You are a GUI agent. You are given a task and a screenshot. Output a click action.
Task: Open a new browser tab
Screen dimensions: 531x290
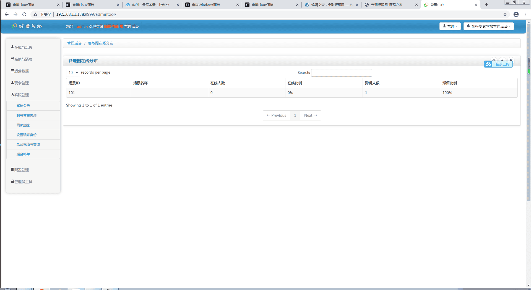click(x=486, y=5)
